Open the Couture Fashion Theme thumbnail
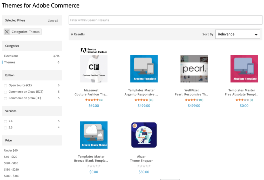This screenshot has height=180, width=264. (94, 68)
